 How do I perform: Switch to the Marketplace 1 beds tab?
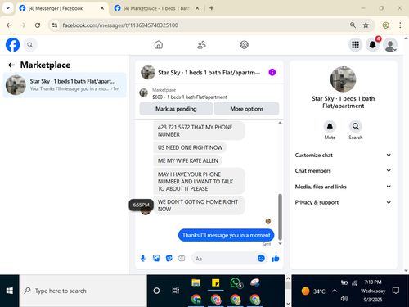pyautogui.click(x=156, y=8)
